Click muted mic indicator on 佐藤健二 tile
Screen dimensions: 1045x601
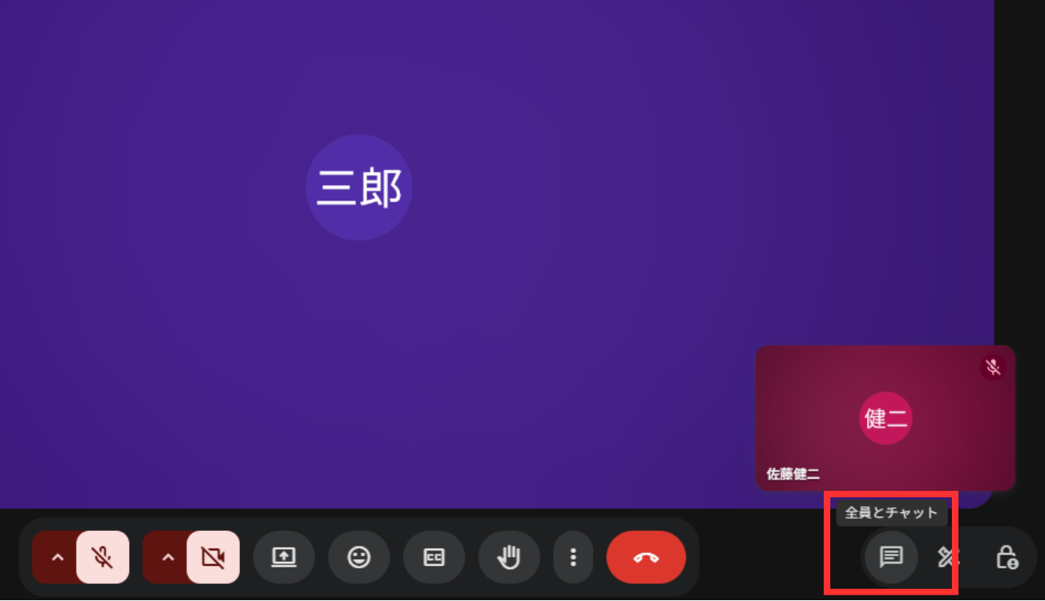993,368
